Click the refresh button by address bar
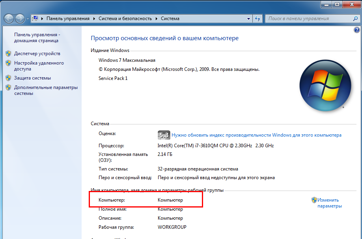Image resolution: width=362 pixels, height=239 pixels. [x=258, y=19]
